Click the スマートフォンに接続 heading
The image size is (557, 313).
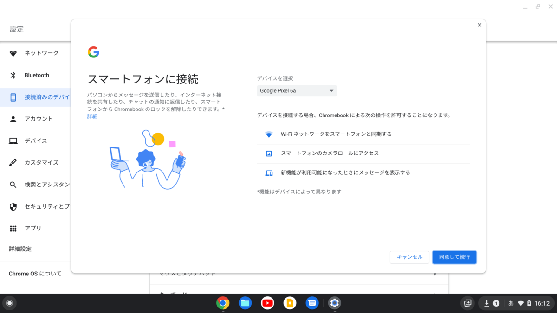click(143, 79)
